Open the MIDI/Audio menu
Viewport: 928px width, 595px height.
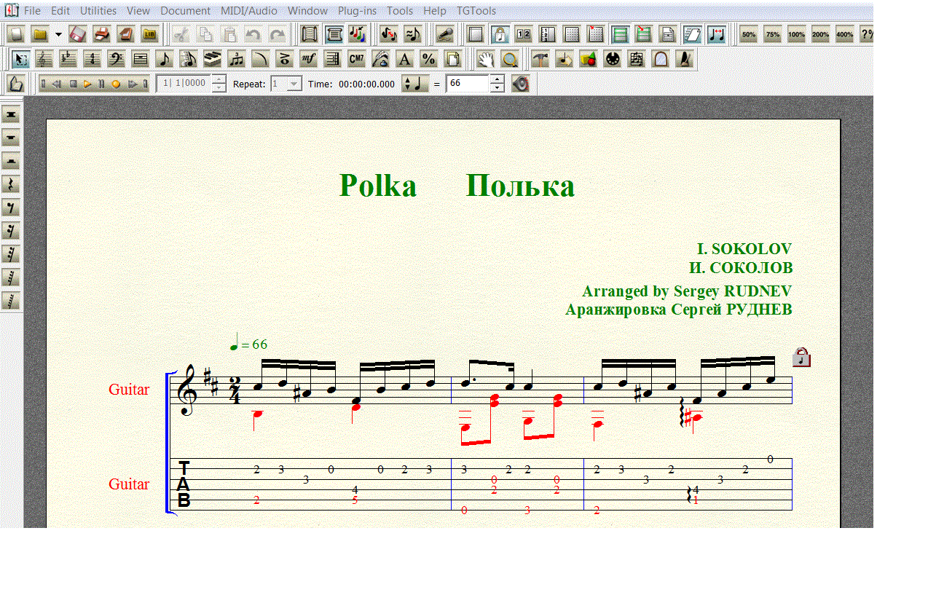(x=249, y=11)
